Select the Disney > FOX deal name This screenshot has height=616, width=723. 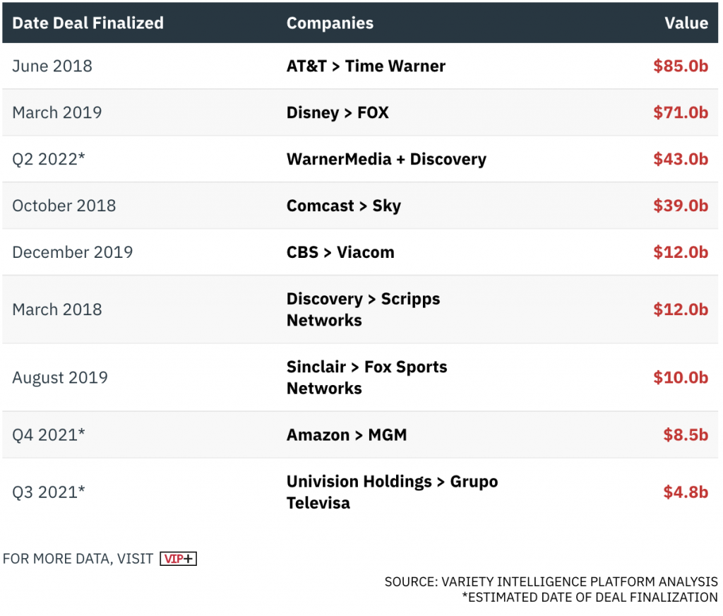pos(337,113)
